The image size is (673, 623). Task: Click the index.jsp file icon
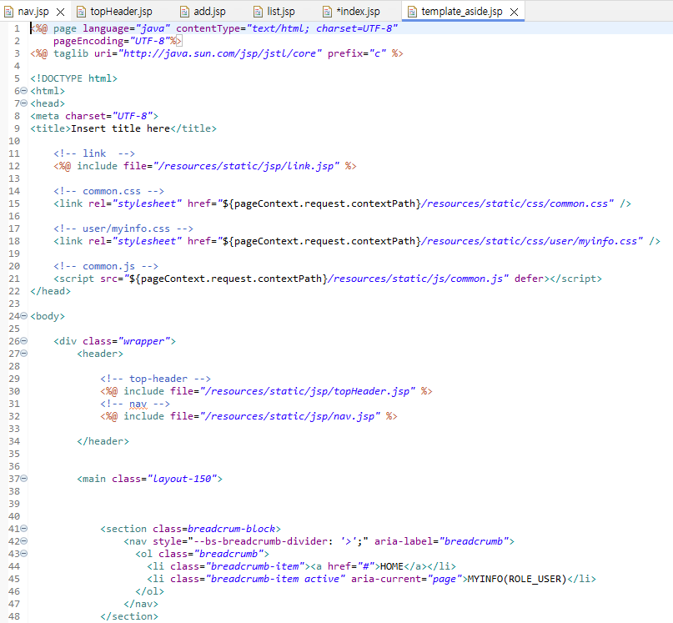327,12
